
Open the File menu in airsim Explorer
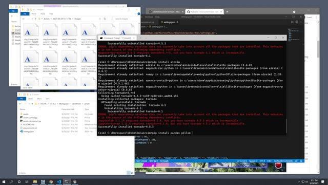[22, 99]
